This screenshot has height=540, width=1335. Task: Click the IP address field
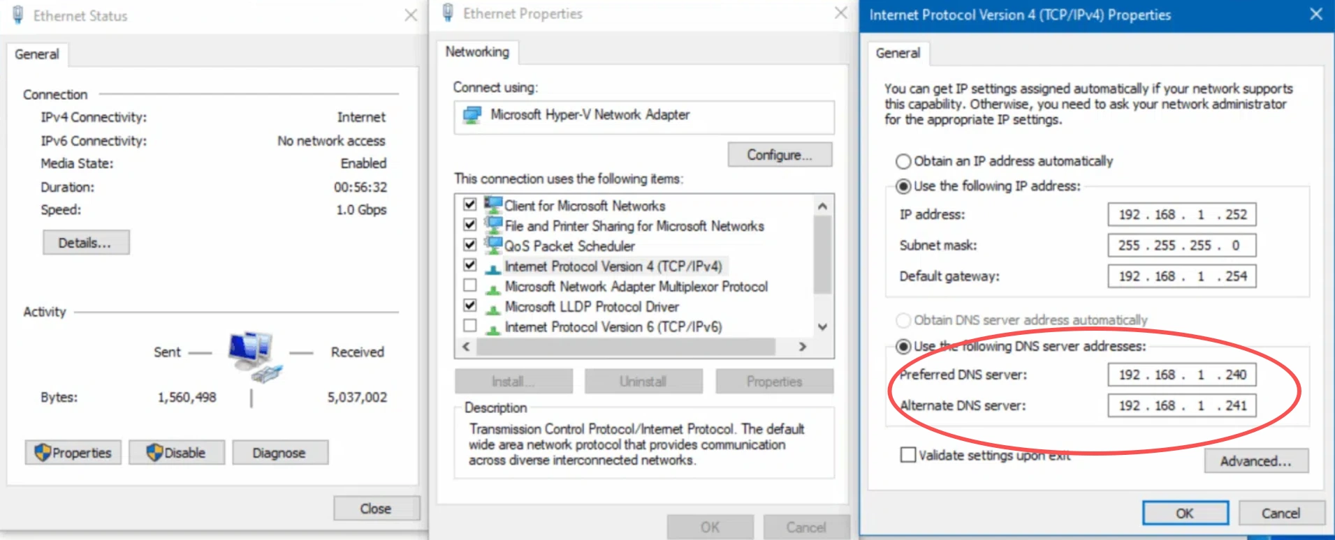click(x=1182, y=214)
